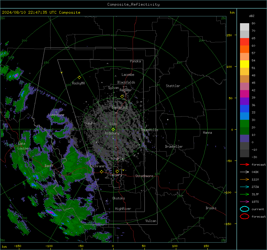
Task: Click the Composite_Reflectivity title
Action: point(133,4)
